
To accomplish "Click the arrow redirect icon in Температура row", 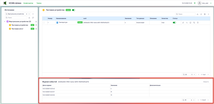I will point(187,23).
